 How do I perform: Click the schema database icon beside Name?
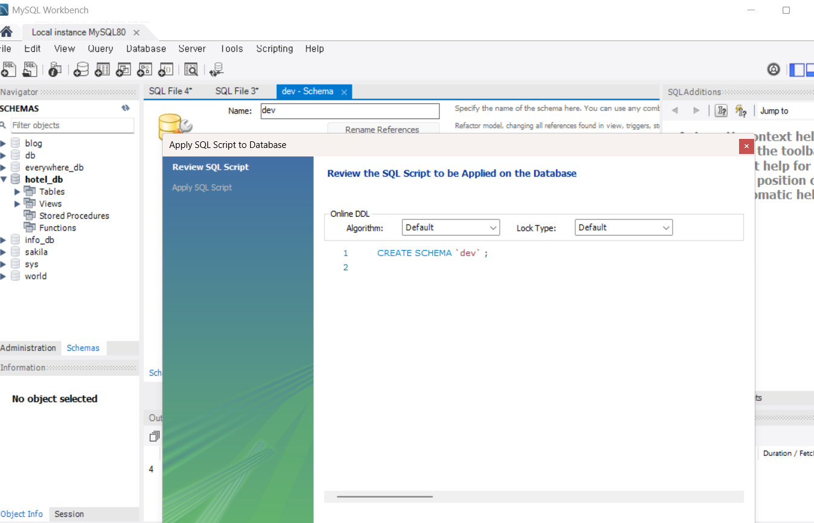pyautogui.click(x=174, y=124)
